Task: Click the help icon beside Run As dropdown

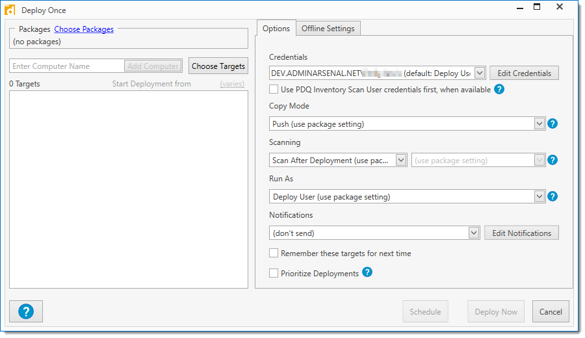Action: tap(552, 196)
